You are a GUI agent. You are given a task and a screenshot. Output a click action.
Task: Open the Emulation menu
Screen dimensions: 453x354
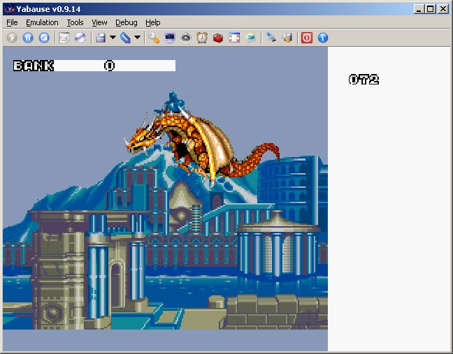42,22
